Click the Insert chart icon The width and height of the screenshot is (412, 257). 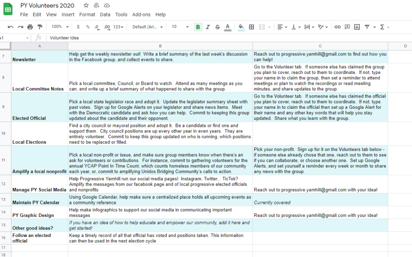pyautogui.click(x=357, y=27)
